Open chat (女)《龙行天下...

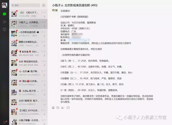pyautogui.click(x=28, y=14)
